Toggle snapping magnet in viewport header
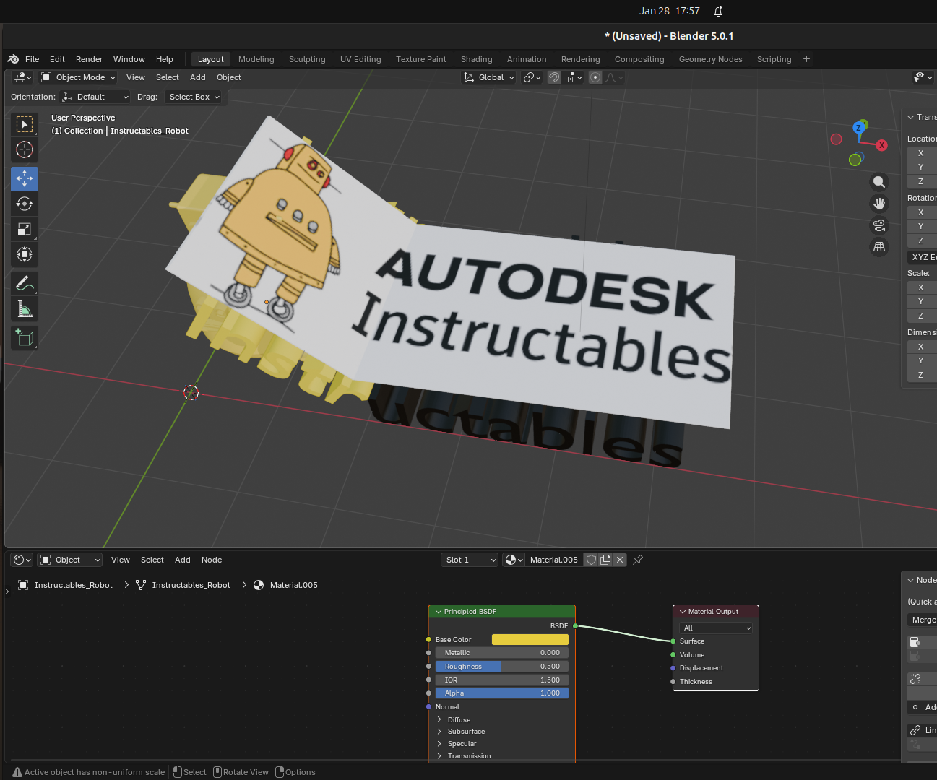 [x=554, y=77]
